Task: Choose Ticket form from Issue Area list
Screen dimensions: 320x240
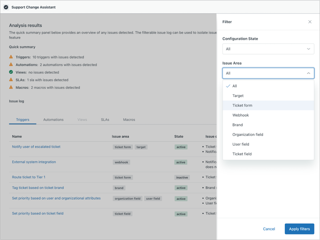Action: pos(242,105)
